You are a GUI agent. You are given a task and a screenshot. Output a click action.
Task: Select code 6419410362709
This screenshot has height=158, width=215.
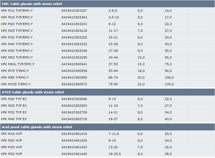point(74,113)
